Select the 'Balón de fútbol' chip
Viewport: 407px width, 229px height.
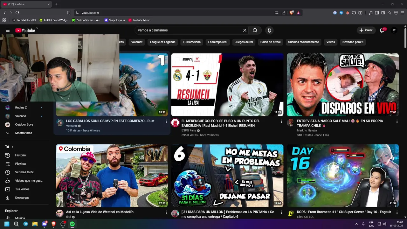tap(270, 42)
